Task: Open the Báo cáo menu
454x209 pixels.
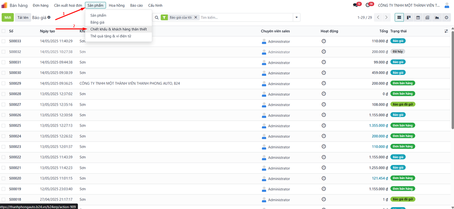Action: (136, 5)
